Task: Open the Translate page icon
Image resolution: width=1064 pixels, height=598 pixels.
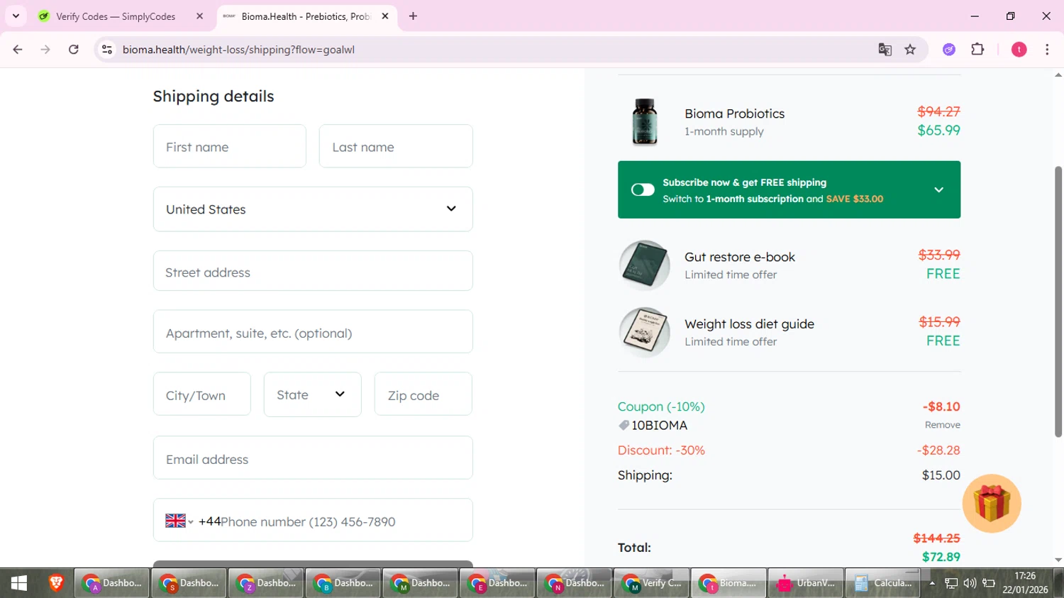Action: pyautogui.click(x=885, y=50)
